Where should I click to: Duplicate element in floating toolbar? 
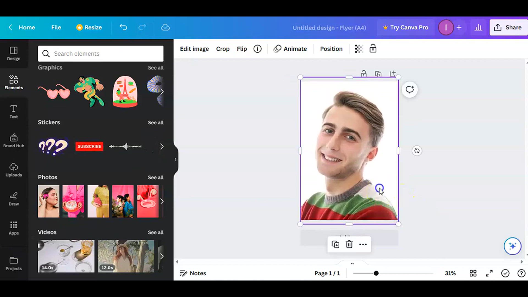point(335,244)
